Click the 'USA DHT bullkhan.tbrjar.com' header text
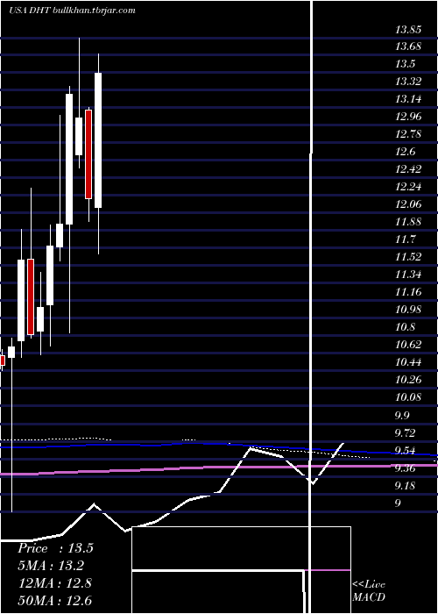This screenshot has height=614, width=438. (x=72, y=11)
